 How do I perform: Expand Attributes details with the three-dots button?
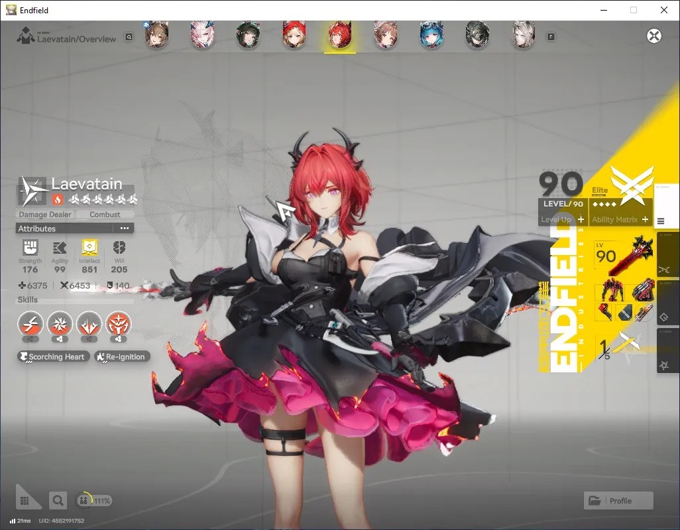pos(125,229)
